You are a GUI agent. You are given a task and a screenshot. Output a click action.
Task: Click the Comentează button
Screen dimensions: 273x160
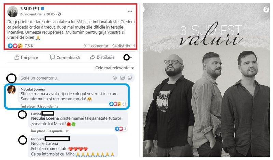[x=64, y=57]
